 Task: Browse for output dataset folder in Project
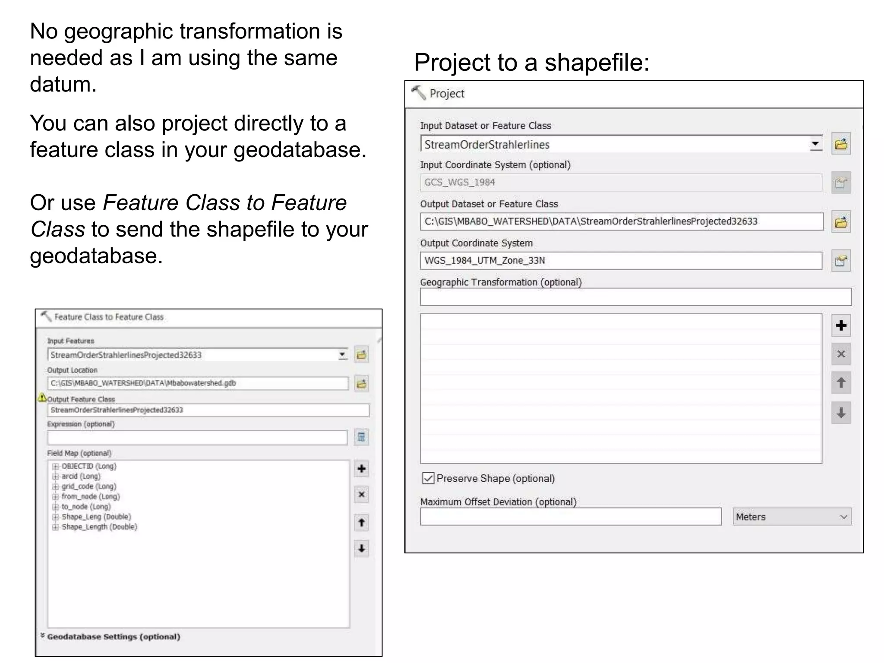(841, 222)
